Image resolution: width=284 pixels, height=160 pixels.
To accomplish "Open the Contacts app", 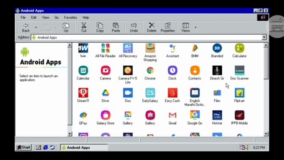I will pos(195,70).
